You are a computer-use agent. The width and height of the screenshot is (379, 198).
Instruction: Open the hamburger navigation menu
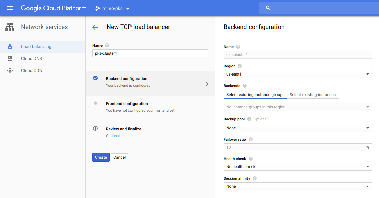point(10,8)
